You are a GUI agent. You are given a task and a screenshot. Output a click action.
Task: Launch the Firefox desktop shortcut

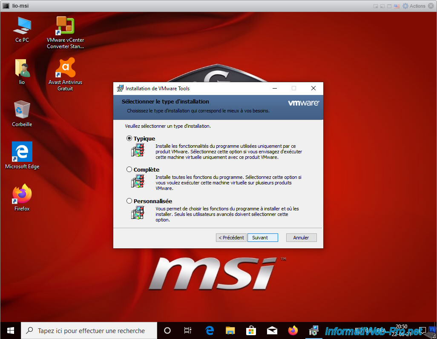[22, 198]
